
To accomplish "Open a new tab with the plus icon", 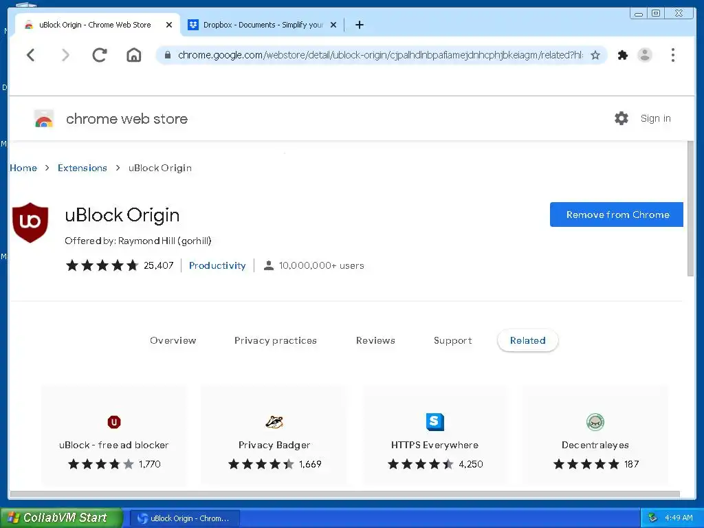I will click(x=359, y=25).
